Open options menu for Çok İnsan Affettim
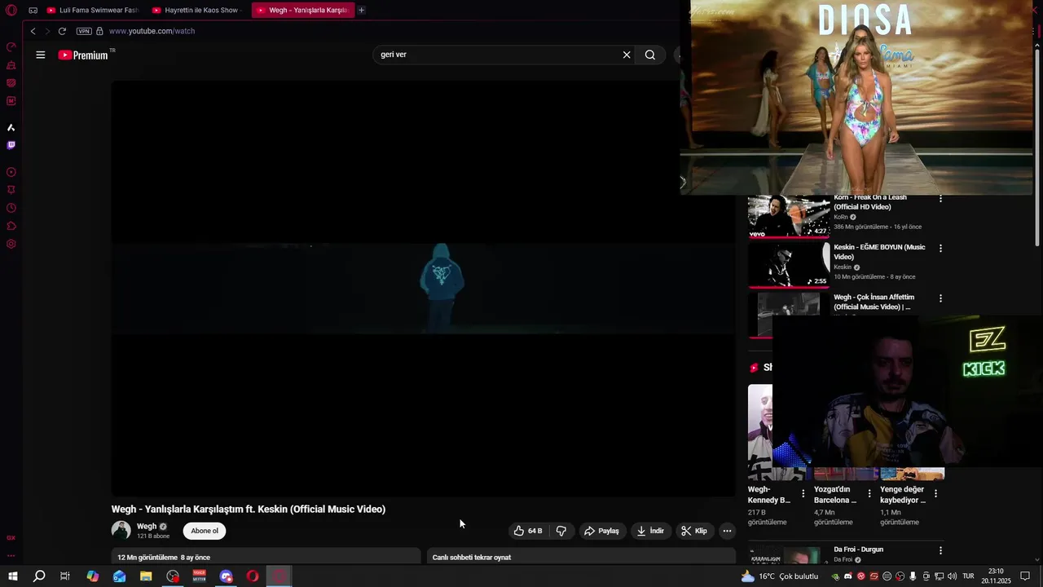 940,298
